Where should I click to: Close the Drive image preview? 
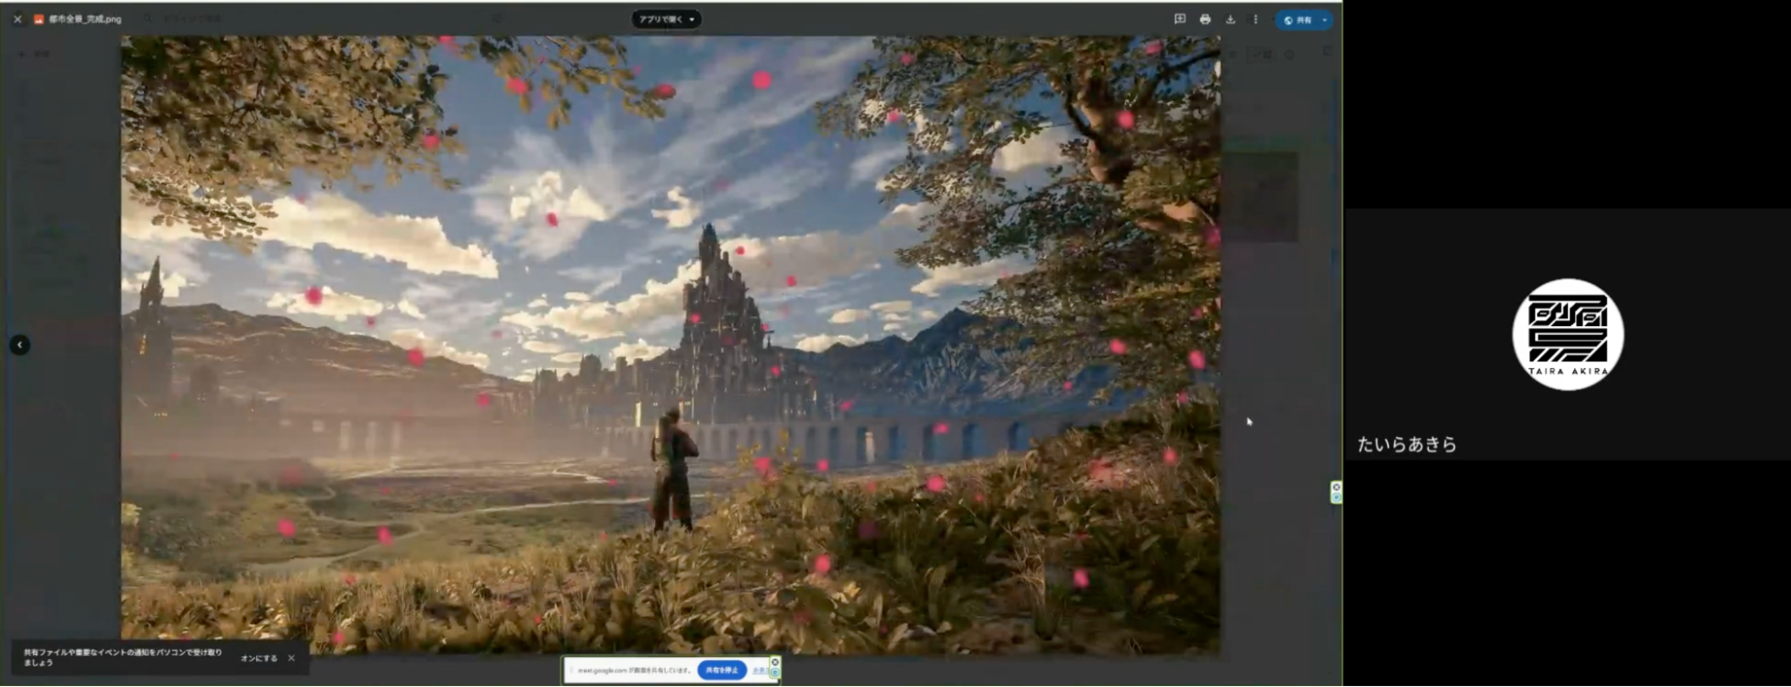tap(17, 19)
